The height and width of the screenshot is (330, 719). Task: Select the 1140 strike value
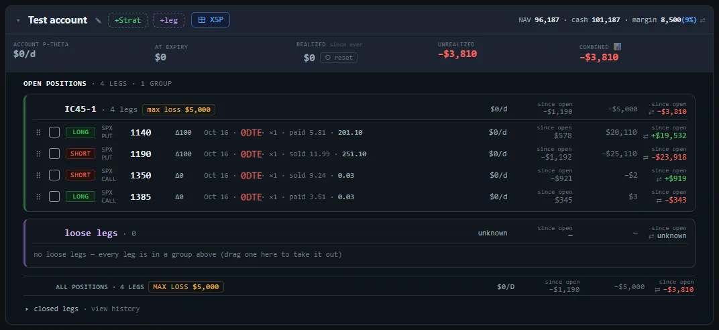[x=141, y=132]
